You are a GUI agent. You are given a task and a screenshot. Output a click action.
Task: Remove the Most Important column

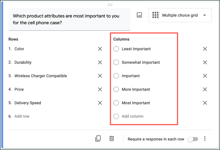coord(205,103)
